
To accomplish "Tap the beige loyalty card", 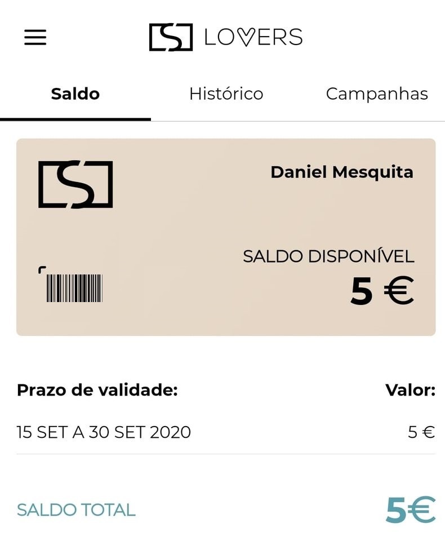I will pyautogui.click(x=226, y=237).
